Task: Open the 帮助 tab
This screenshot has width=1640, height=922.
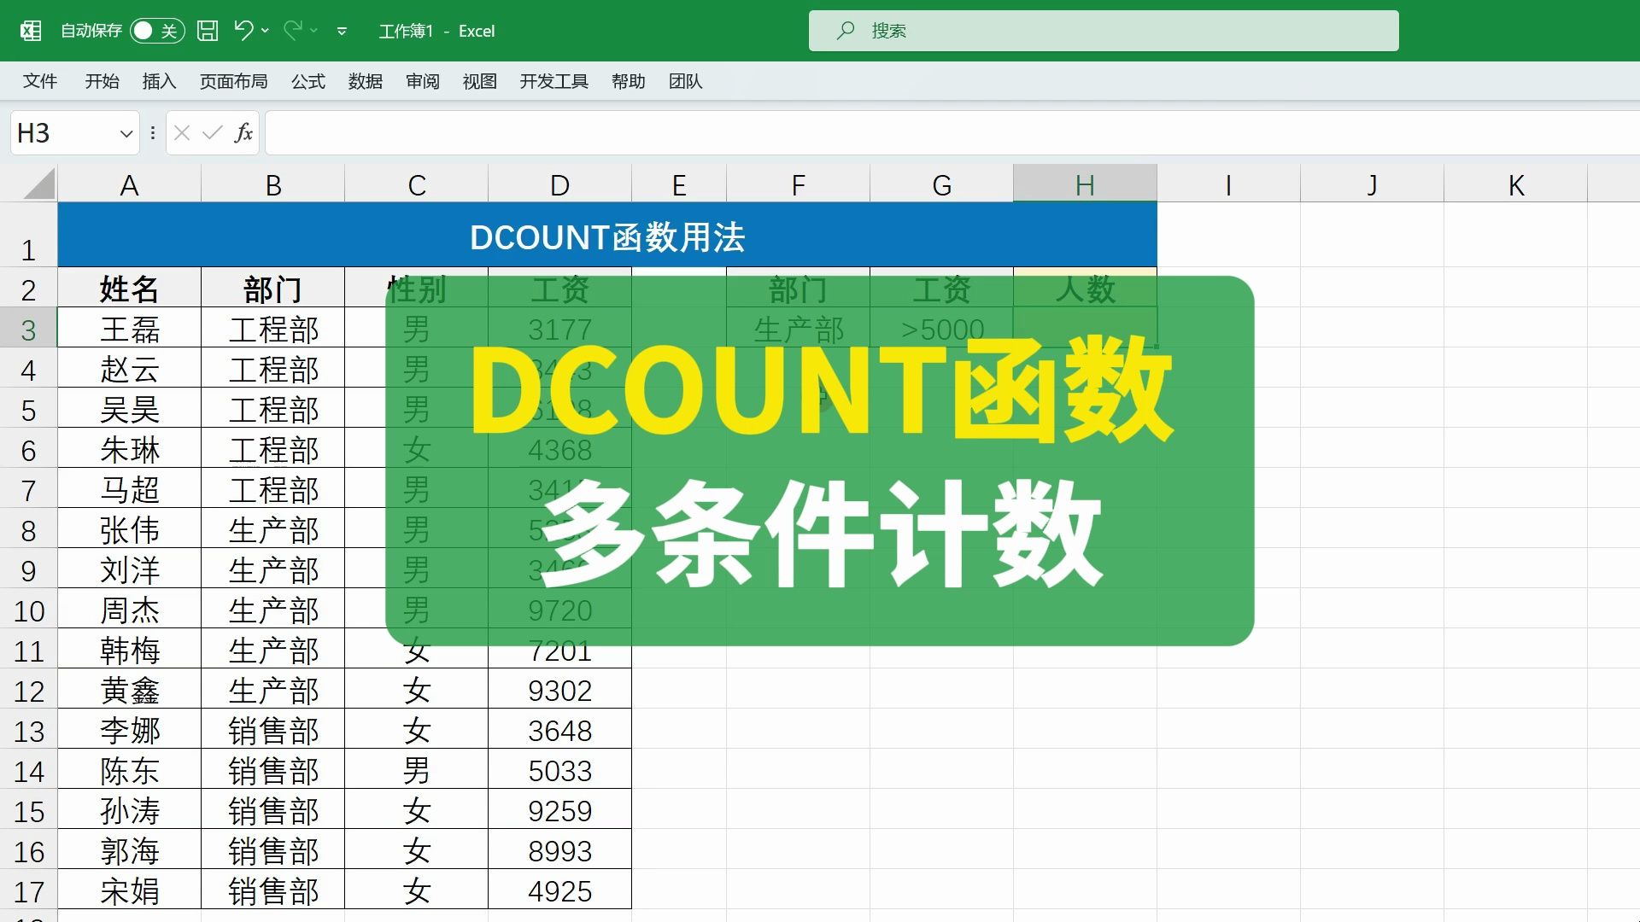Action: (x=629, y=81)
